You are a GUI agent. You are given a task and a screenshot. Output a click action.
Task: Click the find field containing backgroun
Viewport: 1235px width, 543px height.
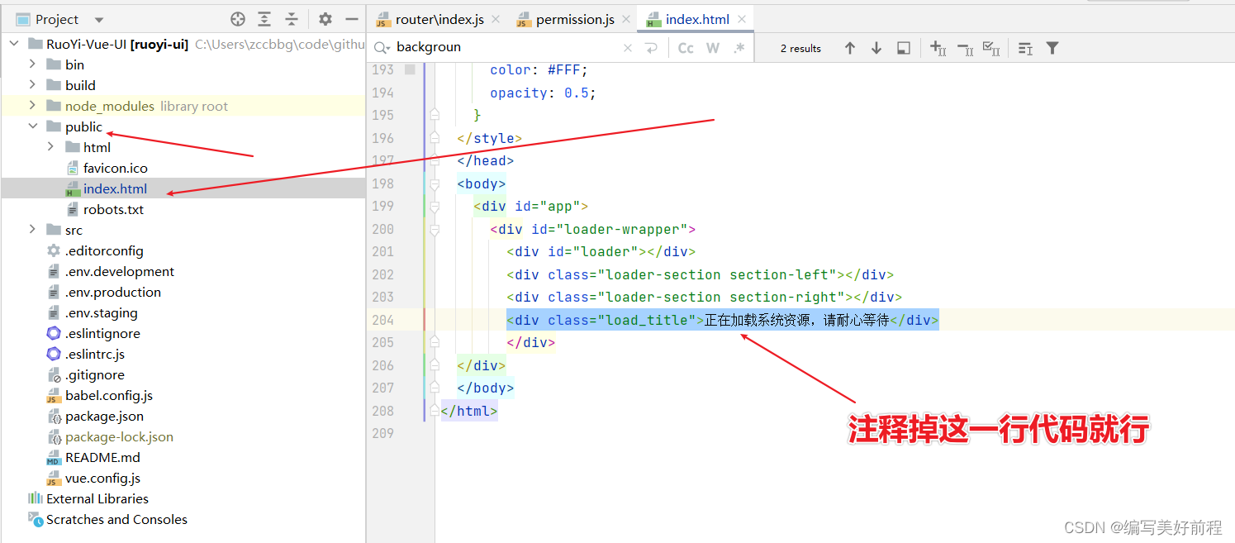[x=504, y=48]
